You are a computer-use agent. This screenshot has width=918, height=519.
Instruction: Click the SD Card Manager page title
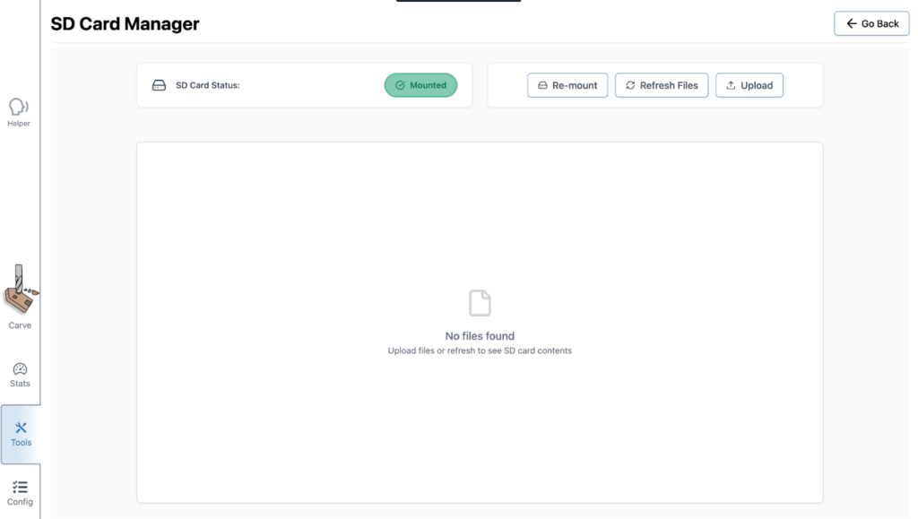click(125, 24)
